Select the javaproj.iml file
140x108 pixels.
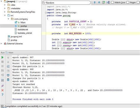(16, 37)
